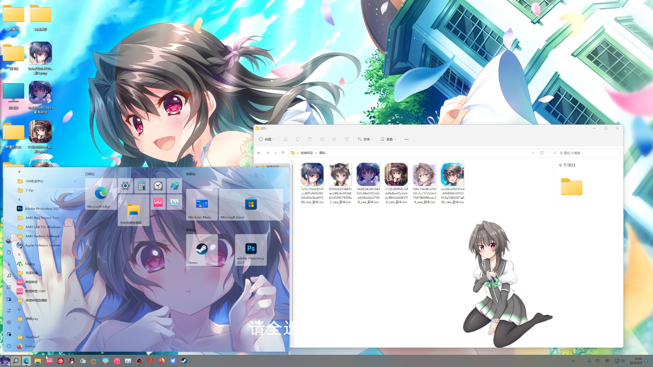653x367 pixels.
Task: Click the Explorer refresh button
Action: [x=542, y=153]
